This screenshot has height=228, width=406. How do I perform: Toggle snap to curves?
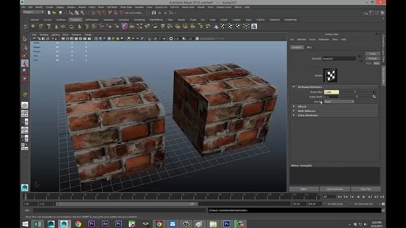coord(99,13)
